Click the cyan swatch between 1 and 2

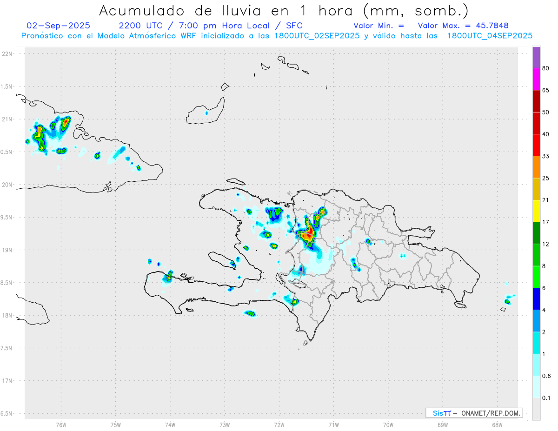coord(536,343)
